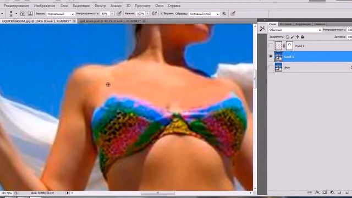Open the layer blend mode Обычные dropdown
352x198 pixels.
tap(295, 30)
